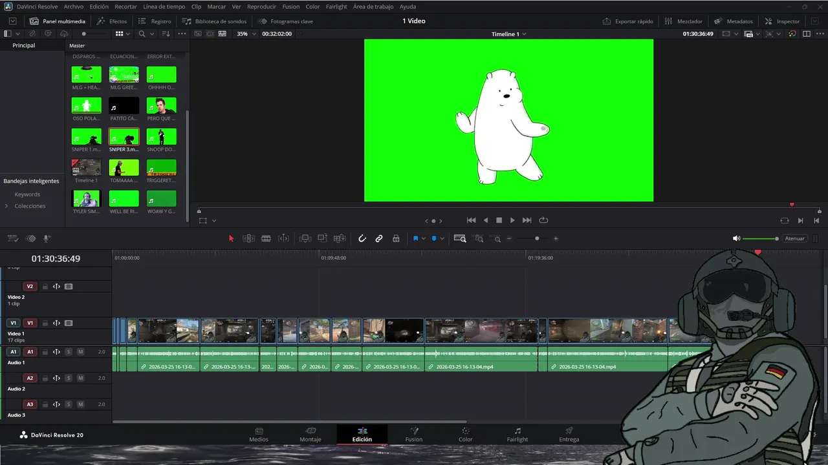828x465 pixels.
Task: Open the Registro index panel
Action: pos(155,21)
